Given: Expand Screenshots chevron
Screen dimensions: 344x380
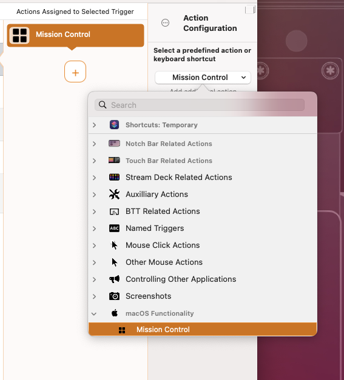Looking at the screenshot, I should point(94,296).
